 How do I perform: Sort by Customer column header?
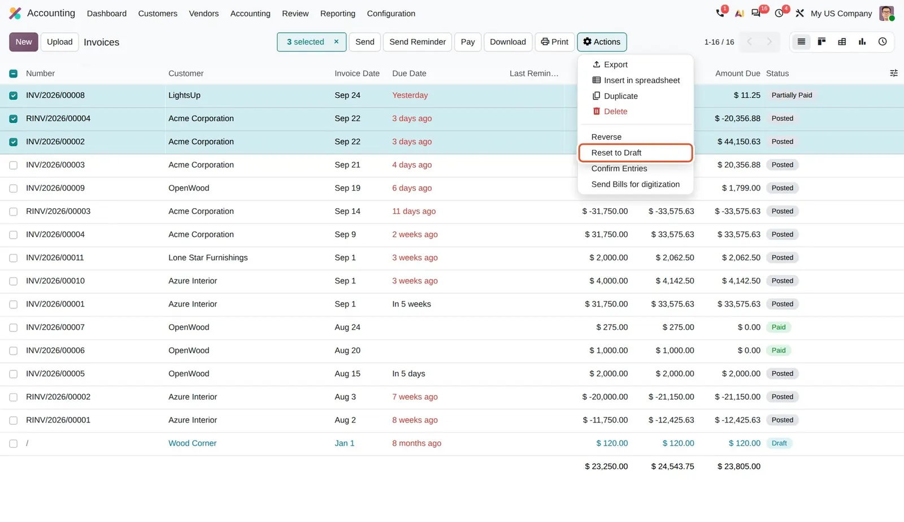click(186, 74)
